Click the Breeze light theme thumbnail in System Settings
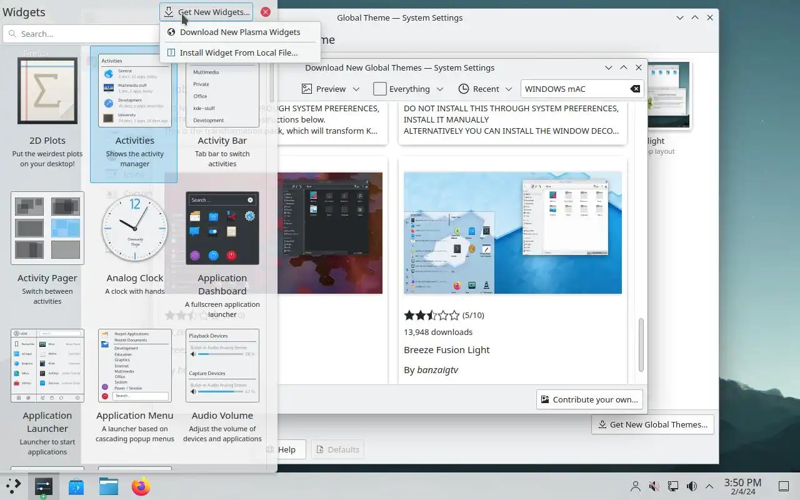Screen dimensions: 800x500 tap(670, 95)
